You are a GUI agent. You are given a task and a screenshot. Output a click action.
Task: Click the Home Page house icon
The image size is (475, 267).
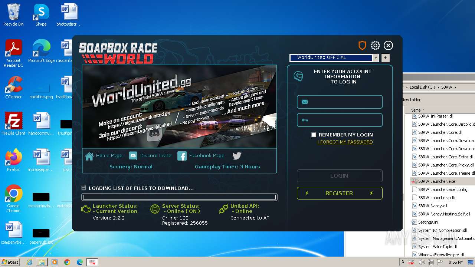(x=89, y=156)
